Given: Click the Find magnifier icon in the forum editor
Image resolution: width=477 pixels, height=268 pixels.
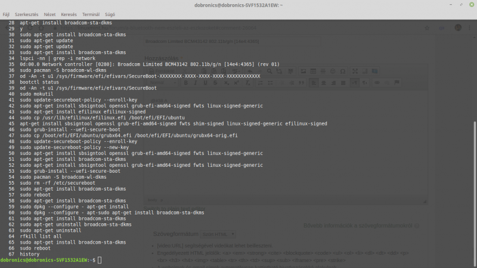Looking at the screenshot, I should (270, 71).
